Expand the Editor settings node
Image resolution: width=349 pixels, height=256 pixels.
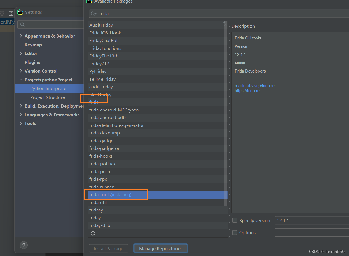[x=21, y=53]
